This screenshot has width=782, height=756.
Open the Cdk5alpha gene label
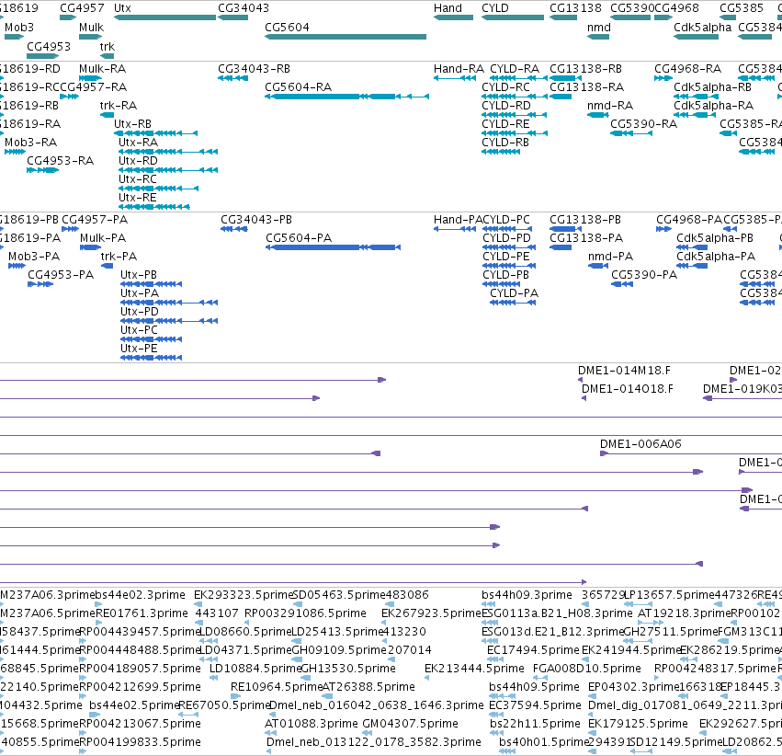(703, 27)
